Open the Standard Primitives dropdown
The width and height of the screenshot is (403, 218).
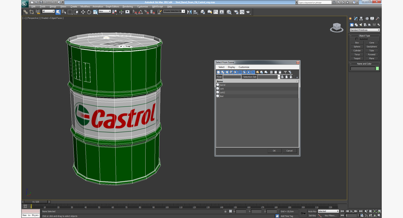tap(365, 30)
